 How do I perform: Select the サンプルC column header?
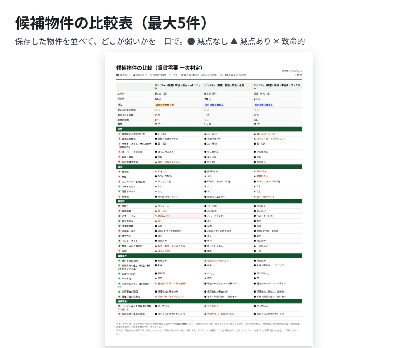click(x=277, y=87)
